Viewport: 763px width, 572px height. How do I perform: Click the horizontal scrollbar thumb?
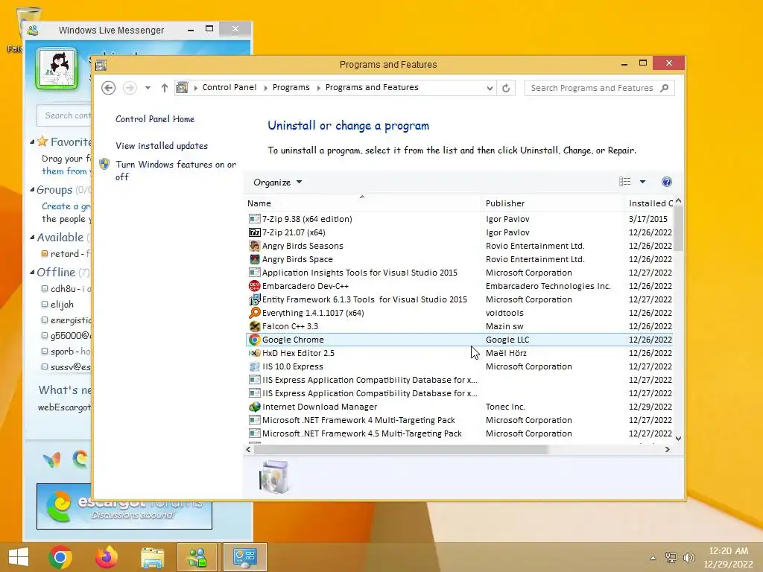click(401, 450)
